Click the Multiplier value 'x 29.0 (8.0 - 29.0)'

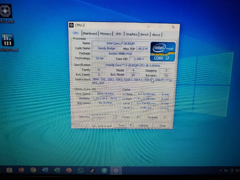click(105, 98)
